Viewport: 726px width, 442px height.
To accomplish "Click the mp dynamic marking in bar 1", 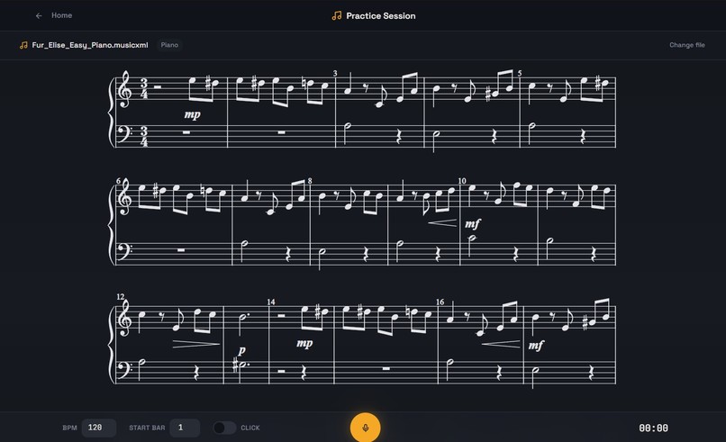I will tap(192, 114).
